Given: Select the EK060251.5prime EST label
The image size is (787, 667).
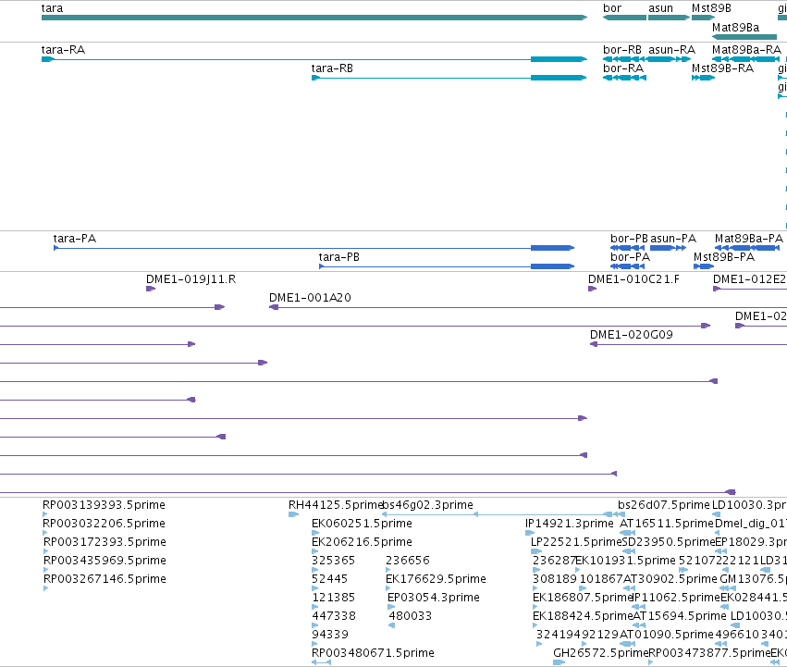Looking at the screenshot, I should pos(362,524).
